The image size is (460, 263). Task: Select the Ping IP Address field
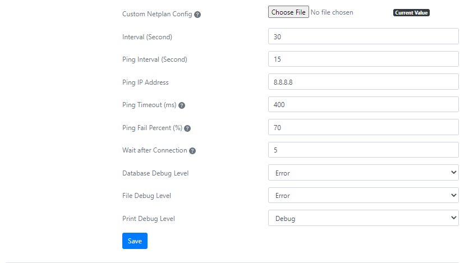pos(363,82)
